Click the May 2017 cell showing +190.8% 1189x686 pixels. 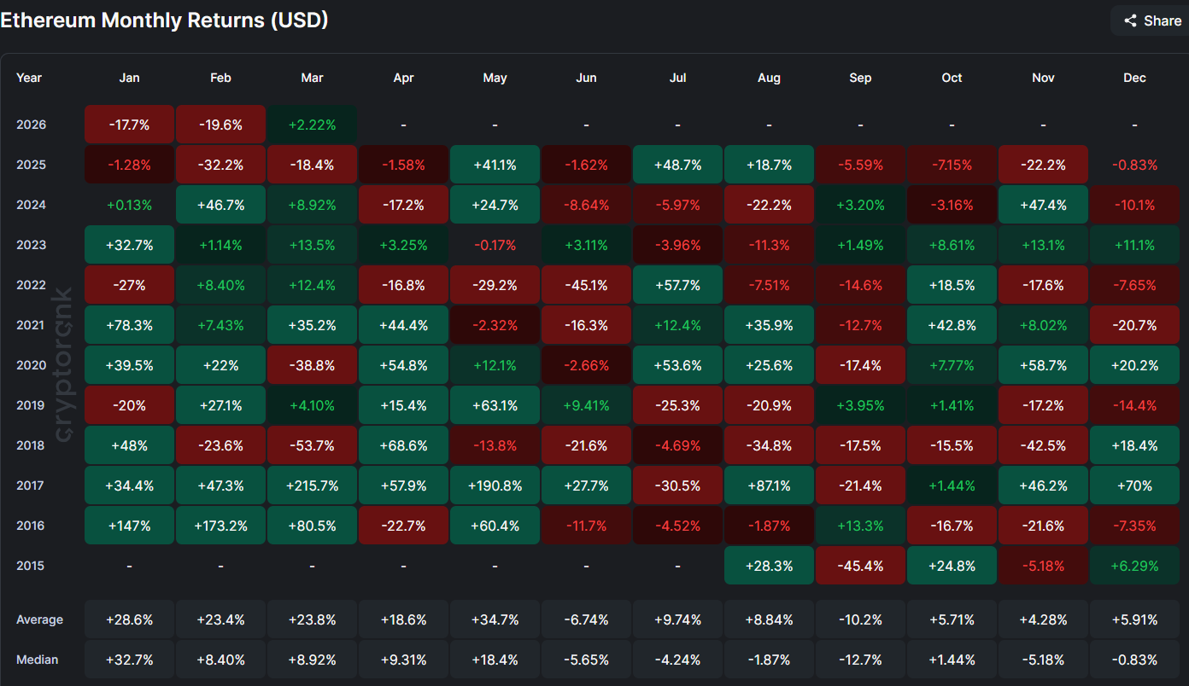pos(495,485)
